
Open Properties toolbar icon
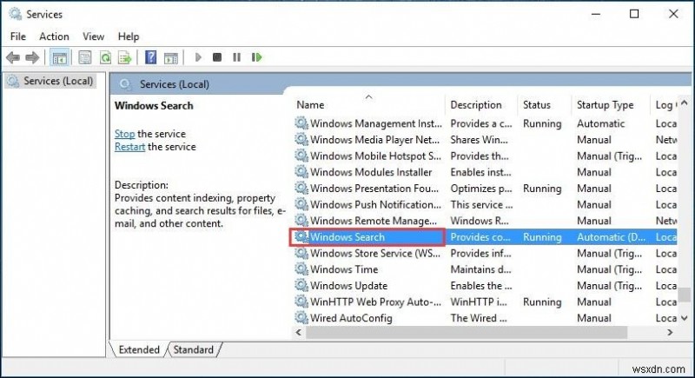[84, 57]
